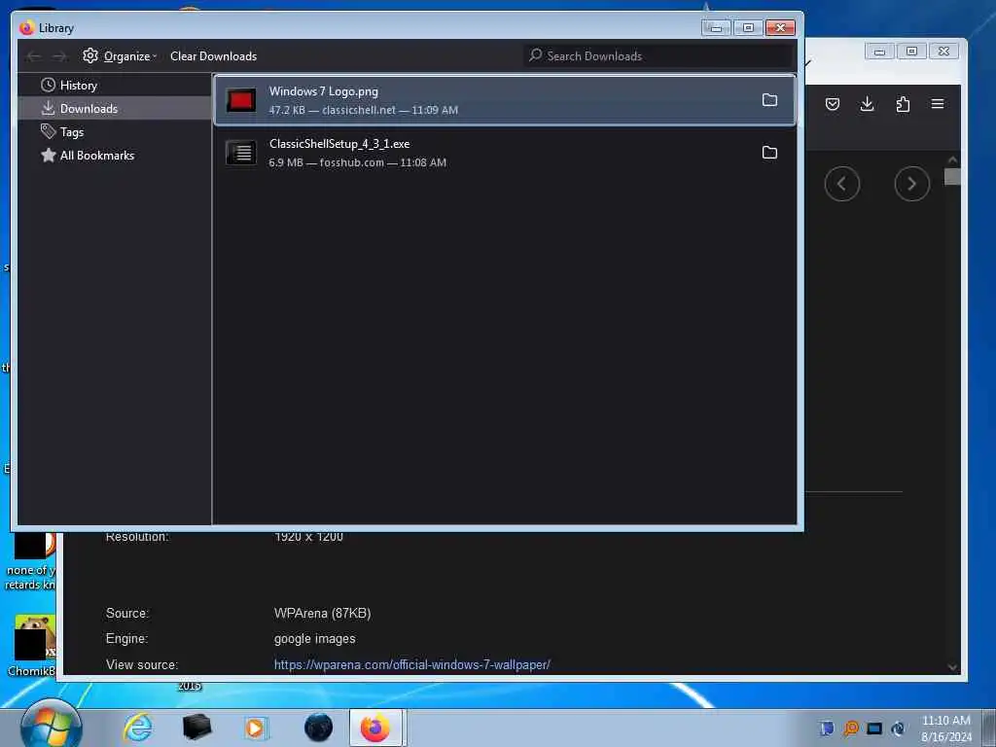Launch Internet Explorer from the taskbar
The width and height of the screenshot is (996, 747).
click(138, 728)
